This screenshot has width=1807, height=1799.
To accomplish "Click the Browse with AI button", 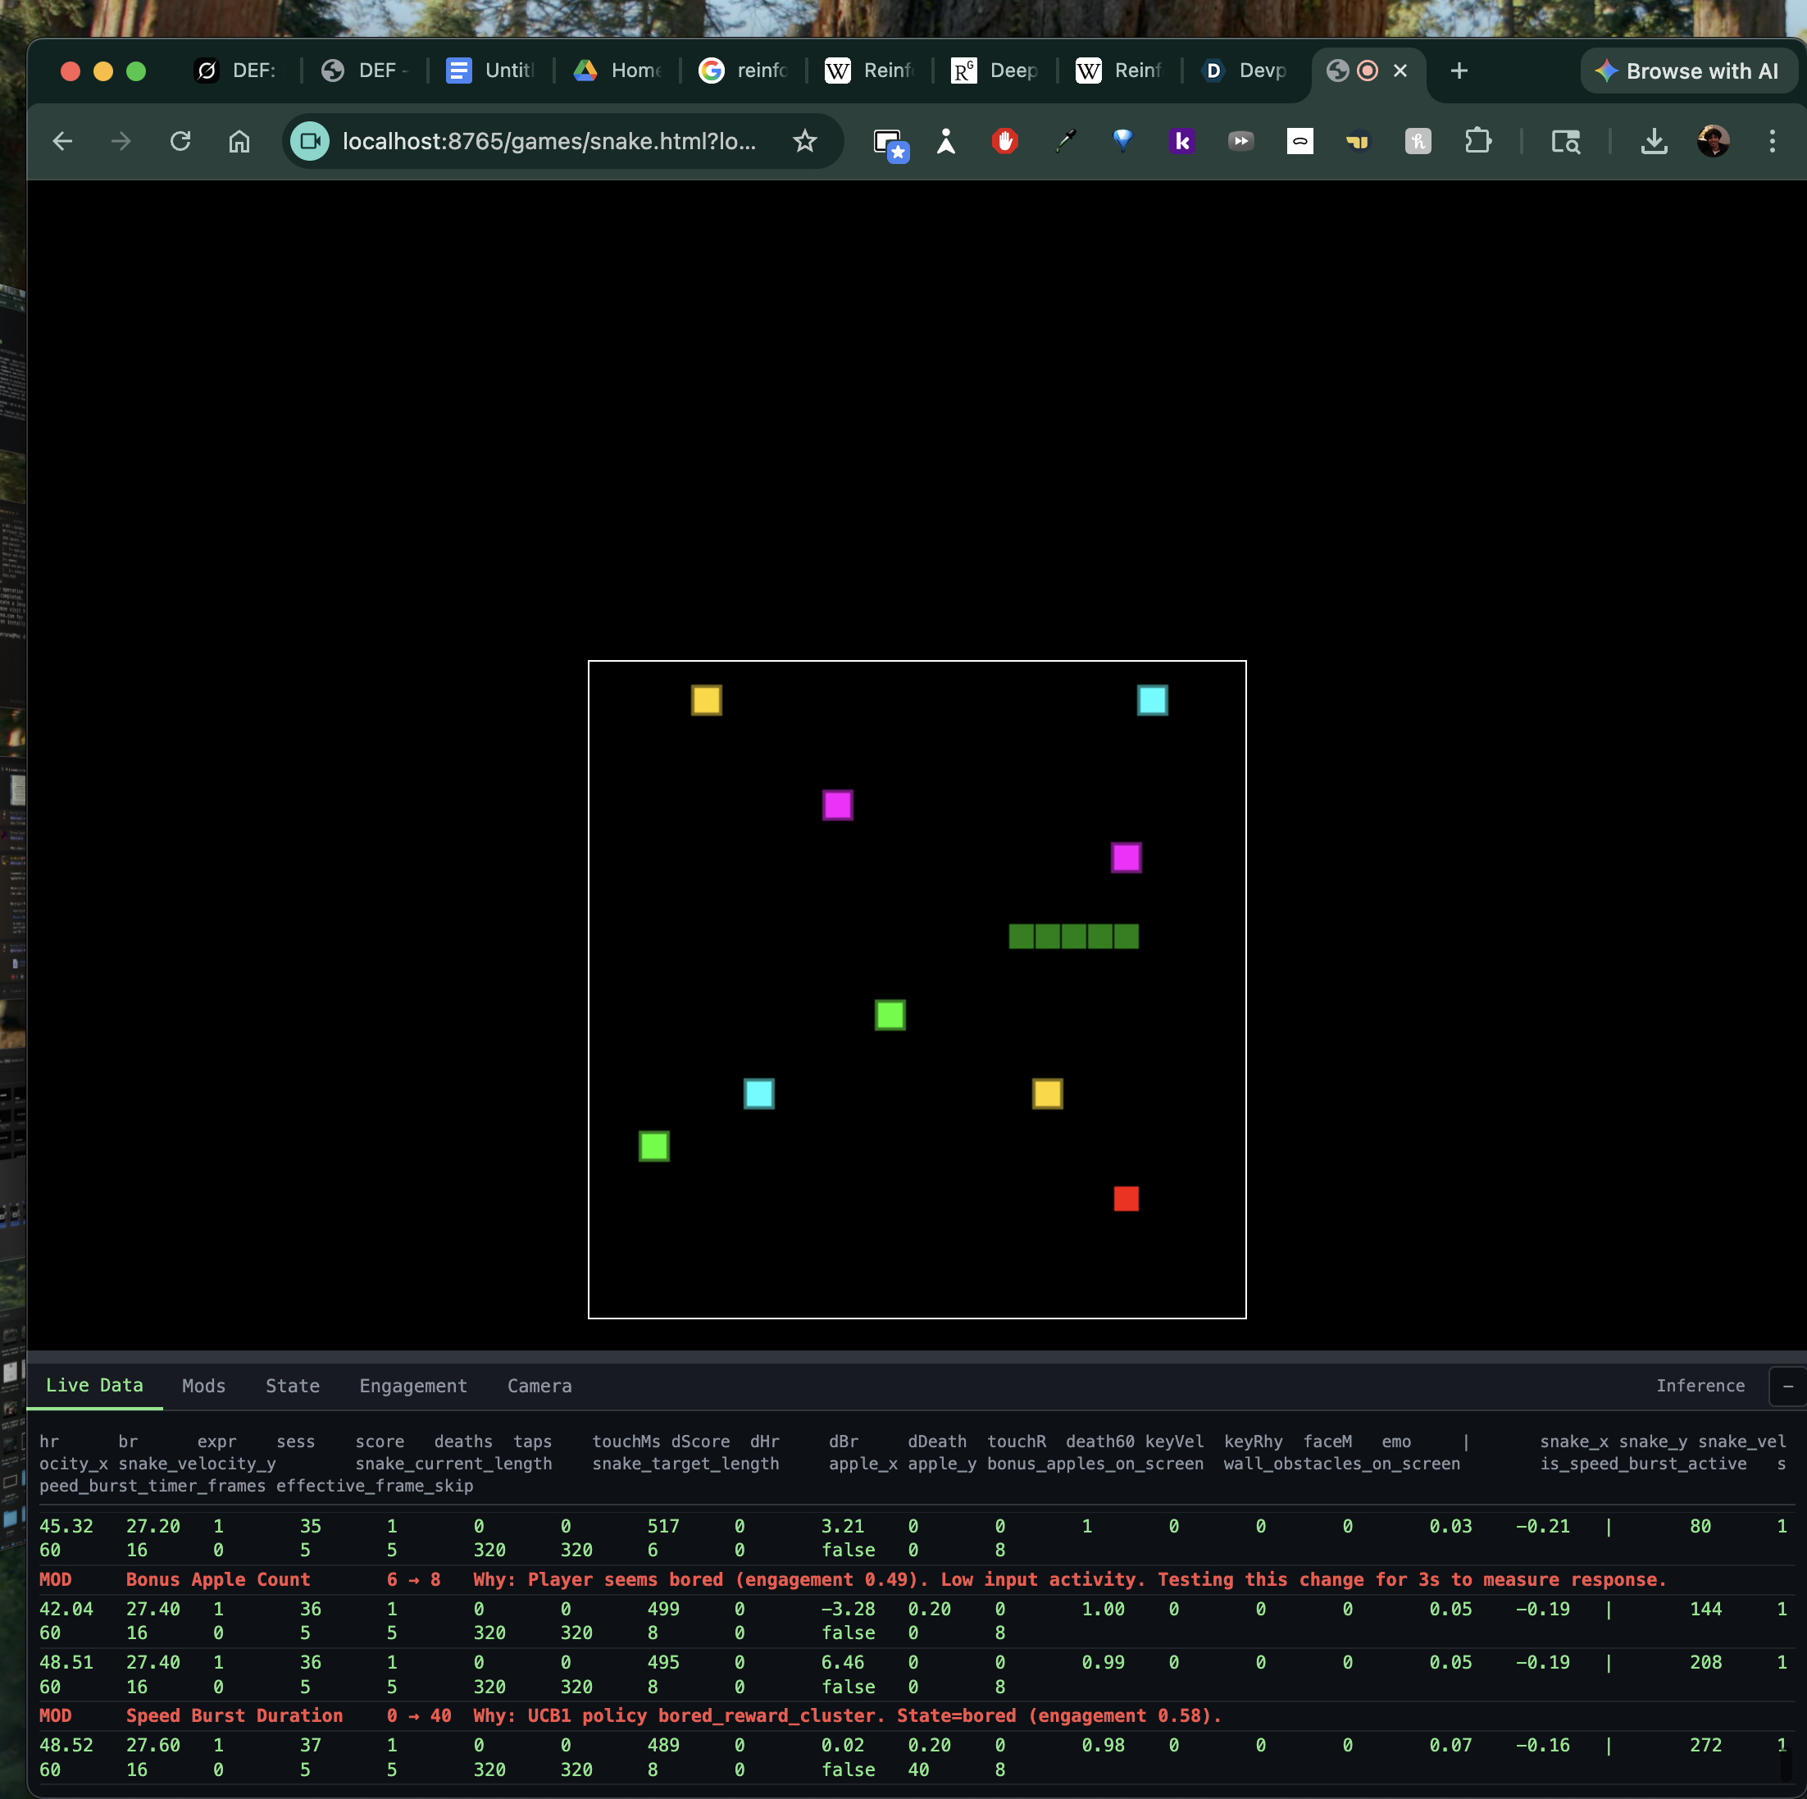I will pyautogui.click(x=1688, y=71).
